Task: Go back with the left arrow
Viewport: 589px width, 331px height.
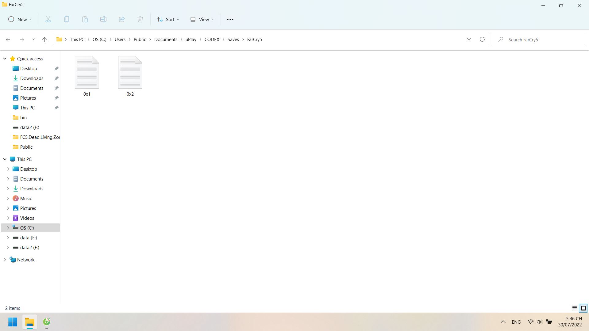Action: pos(8,40)
